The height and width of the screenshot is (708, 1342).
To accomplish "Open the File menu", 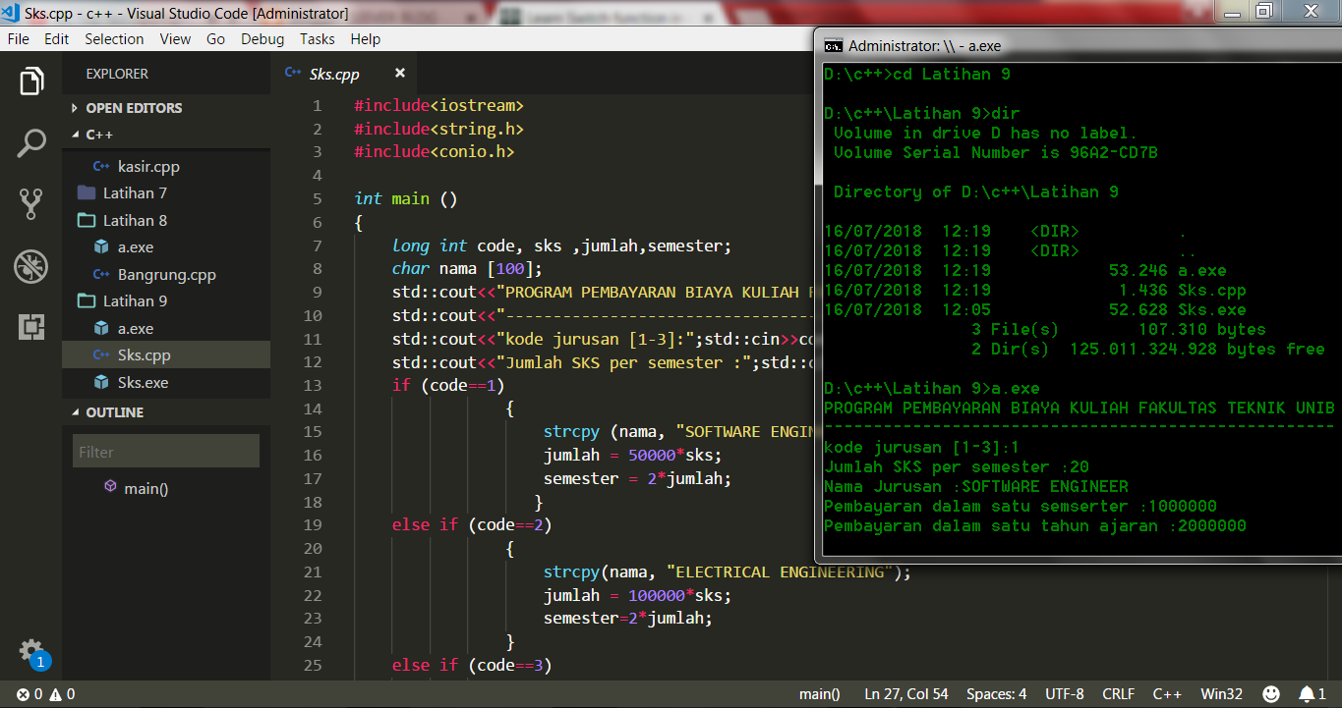I will (19, 39).
